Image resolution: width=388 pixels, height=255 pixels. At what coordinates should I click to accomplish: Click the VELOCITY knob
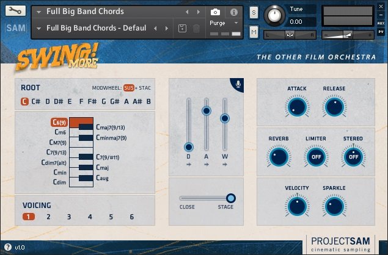coord(297,206)
